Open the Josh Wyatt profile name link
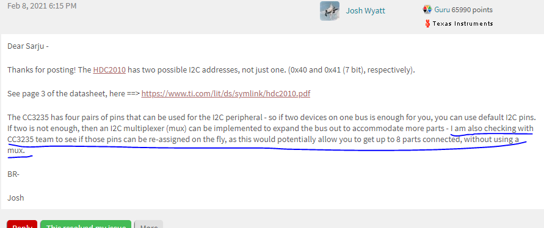 (365, 11)
